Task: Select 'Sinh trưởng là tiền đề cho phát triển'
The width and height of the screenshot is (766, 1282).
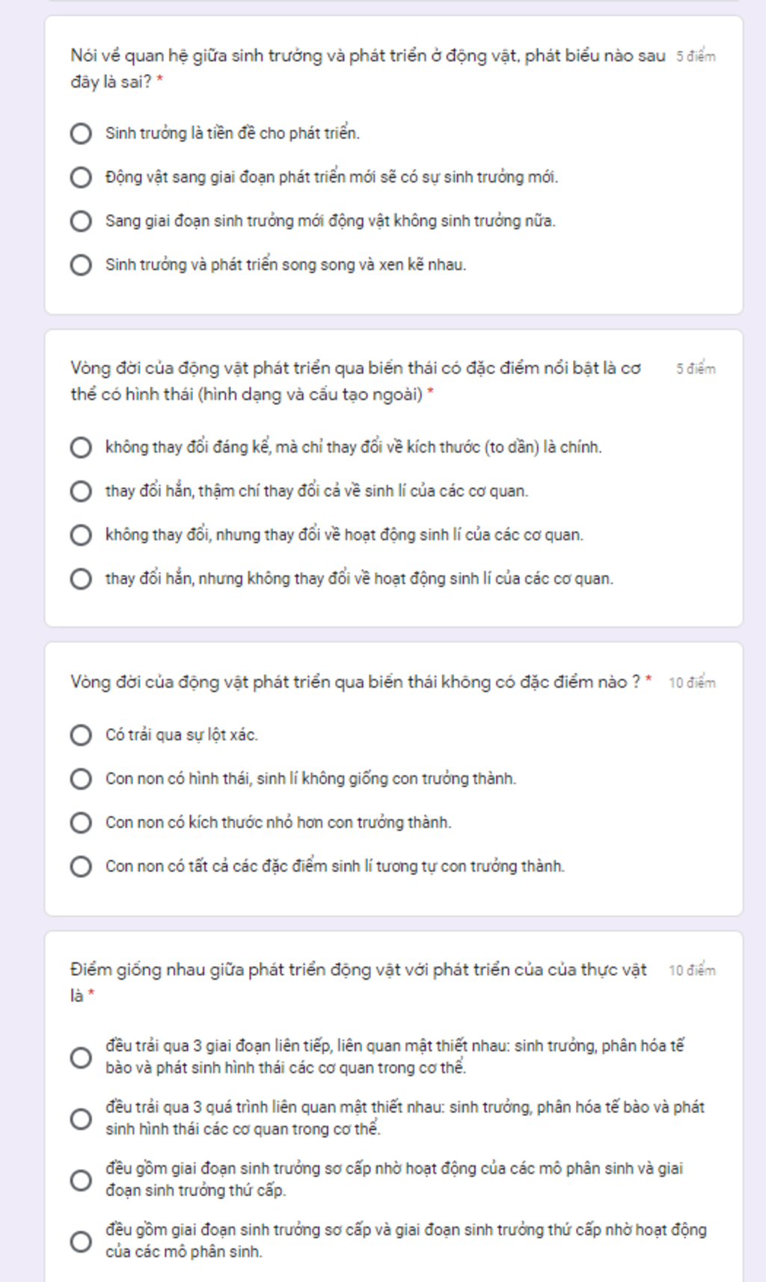Action: pyautogui.click(x=81, y=134)
